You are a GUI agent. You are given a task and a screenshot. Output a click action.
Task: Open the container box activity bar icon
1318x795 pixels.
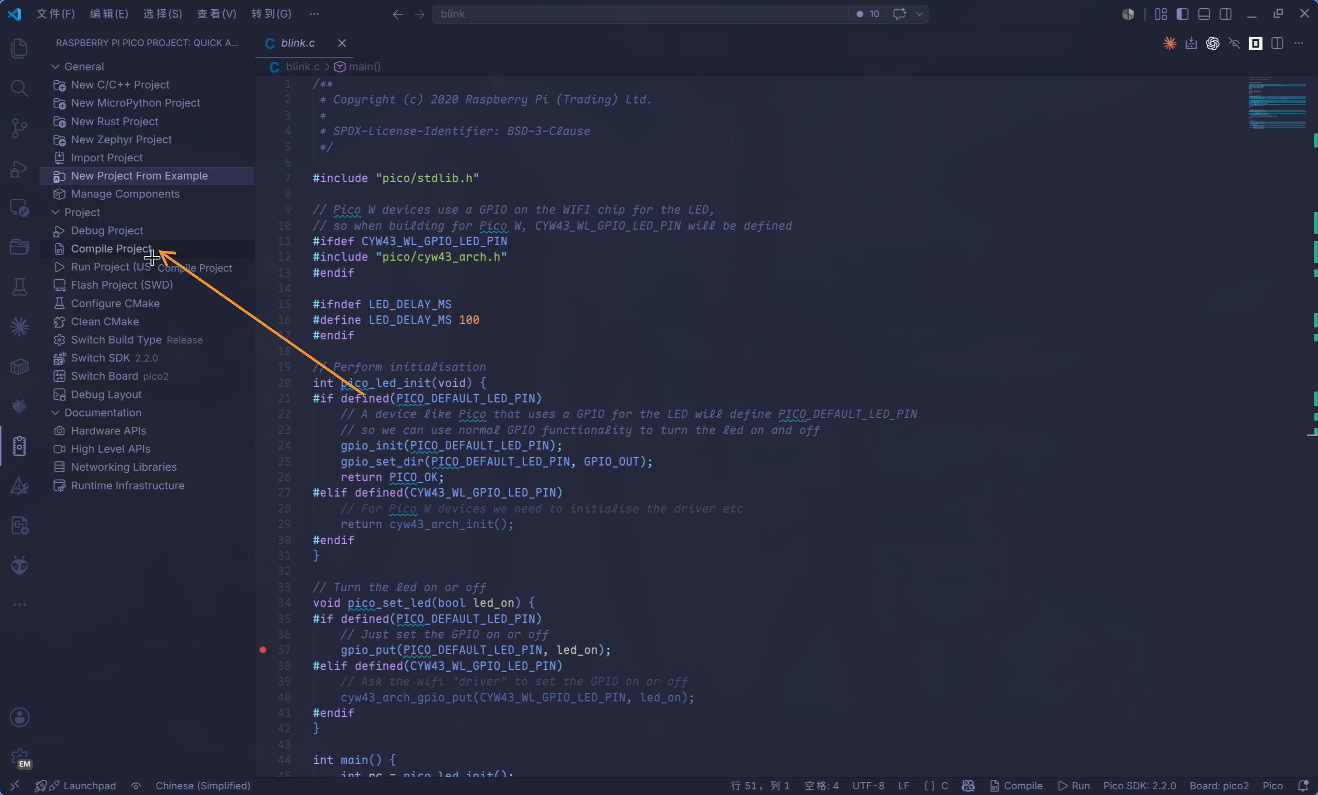(x=19, y=366)
